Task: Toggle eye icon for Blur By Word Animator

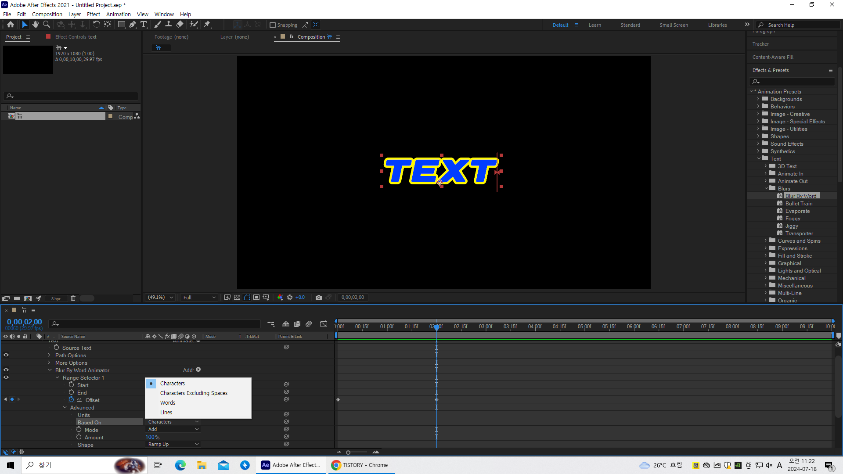Action: [x=6, y=370]
